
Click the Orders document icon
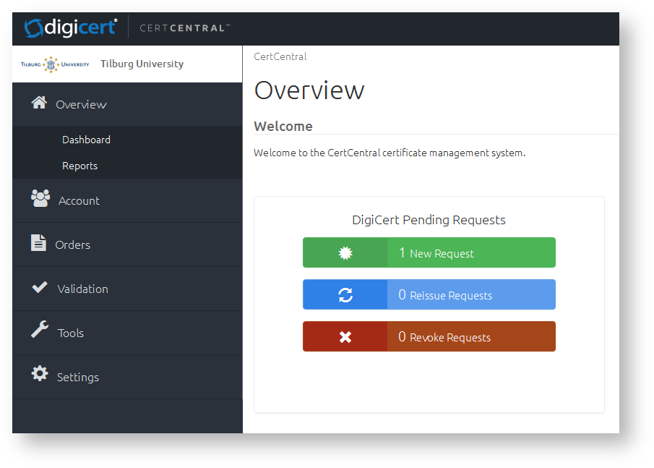(38, 242)
